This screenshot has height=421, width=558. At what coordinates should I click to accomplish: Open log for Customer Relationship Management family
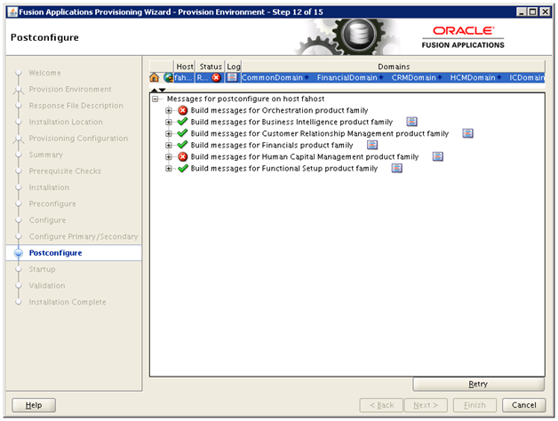[467, 133]
